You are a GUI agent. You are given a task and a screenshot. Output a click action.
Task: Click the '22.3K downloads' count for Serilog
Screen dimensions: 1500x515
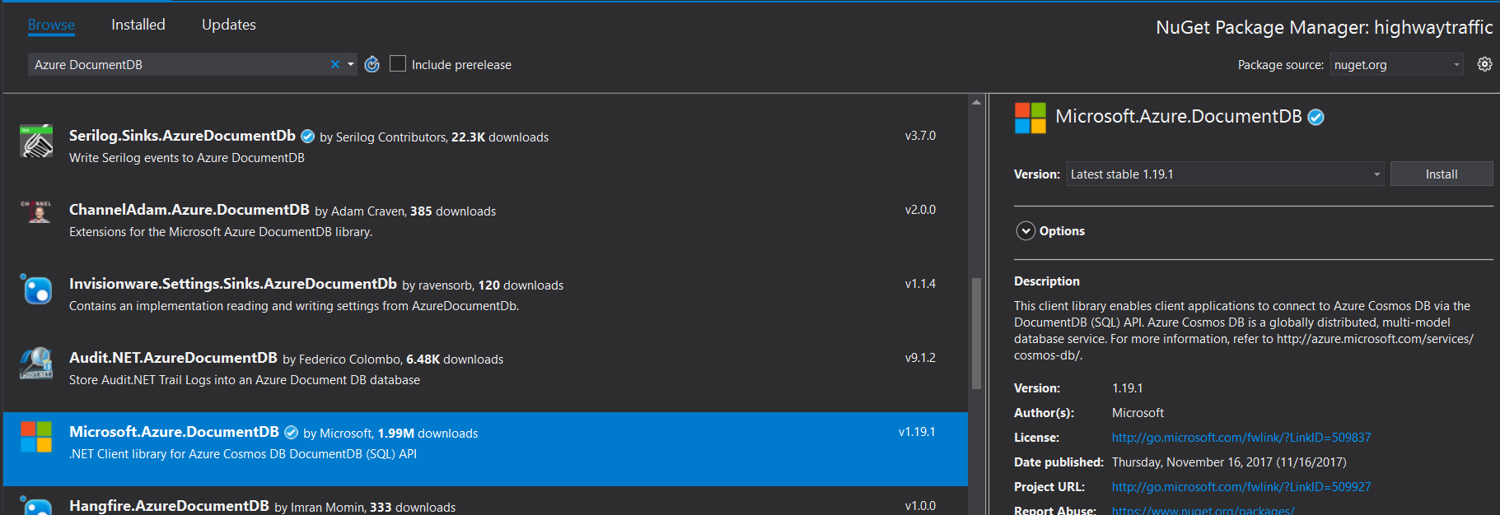pyautogui.click(x=500, y=137)
